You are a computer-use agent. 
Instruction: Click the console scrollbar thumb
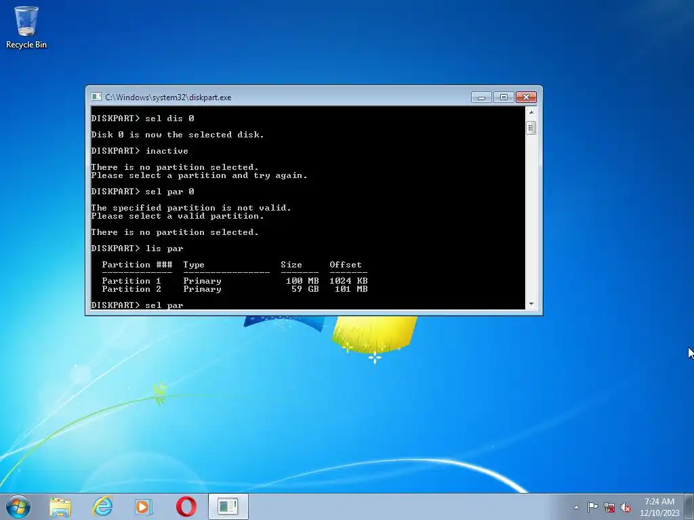tap(531, 128)
